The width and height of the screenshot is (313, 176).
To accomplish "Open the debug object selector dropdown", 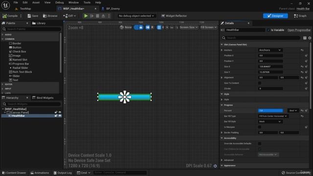I will click(x=136, y=16).
